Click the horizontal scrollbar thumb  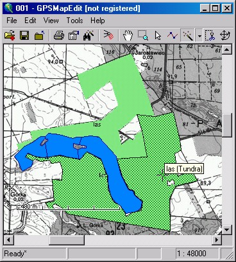click(67, 240)
